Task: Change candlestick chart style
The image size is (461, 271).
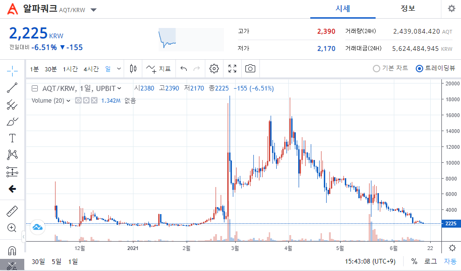Action: tap(133, 69)
